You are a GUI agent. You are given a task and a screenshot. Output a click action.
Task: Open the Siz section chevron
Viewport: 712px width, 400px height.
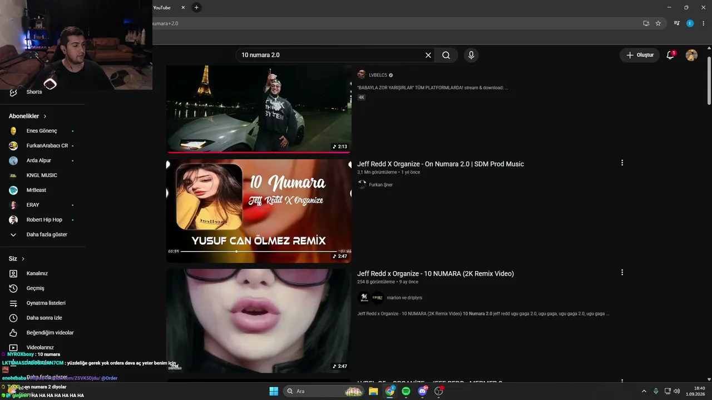tap(23, 259)
